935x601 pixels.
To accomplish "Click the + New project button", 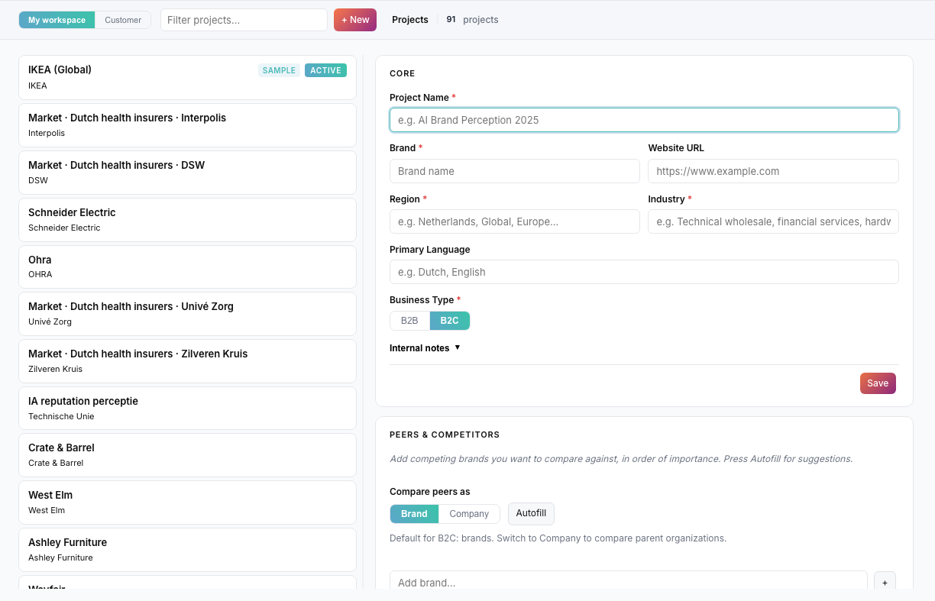I will (355, 20).
